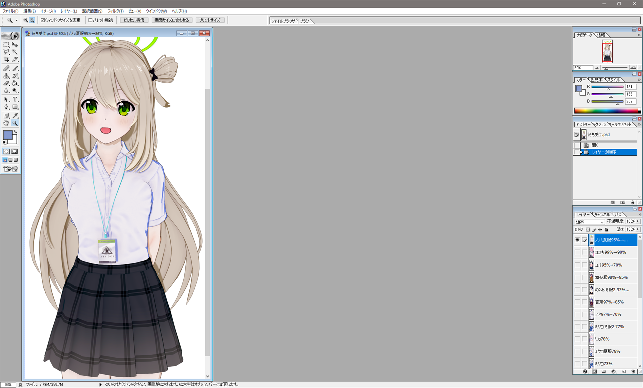Select the Rectangular Marquee tool
Image resolution: width=643 pixels, height=388 pixels.
(x=6, y=44)
